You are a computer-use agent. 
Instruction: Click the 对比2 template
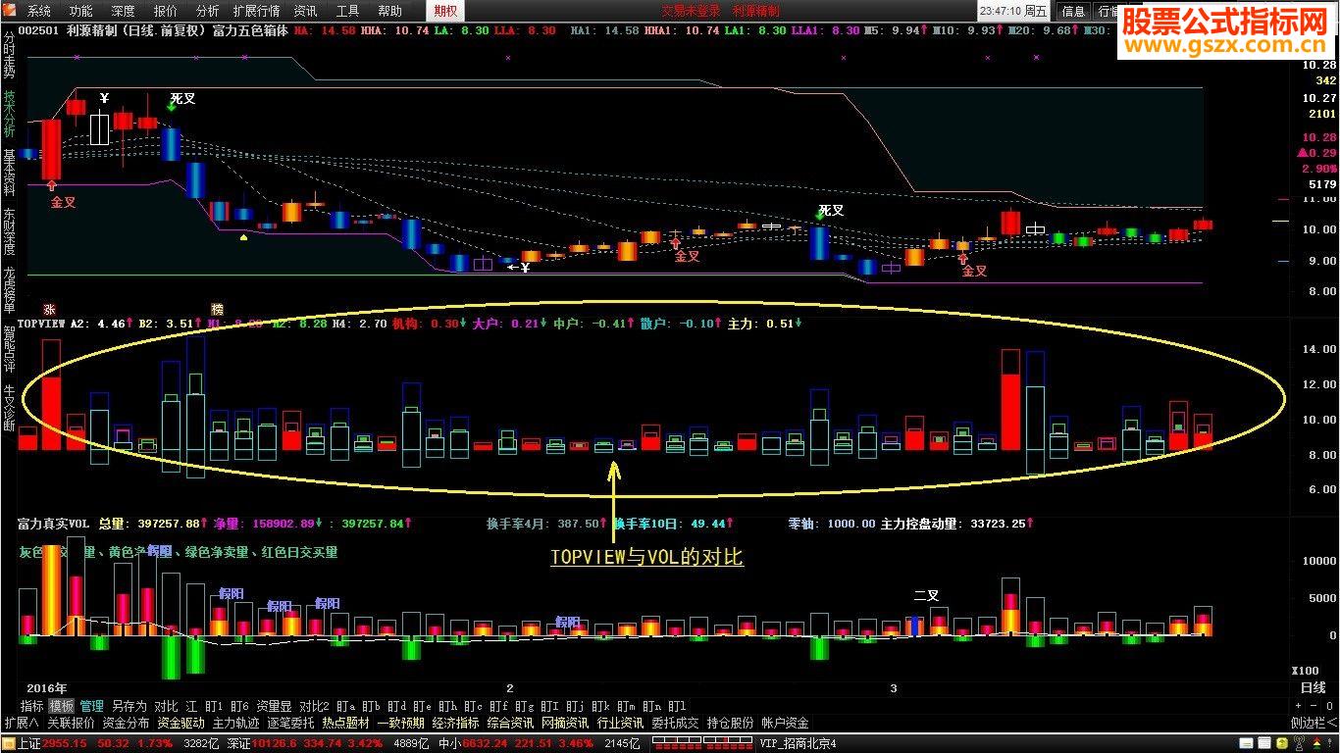314,706
